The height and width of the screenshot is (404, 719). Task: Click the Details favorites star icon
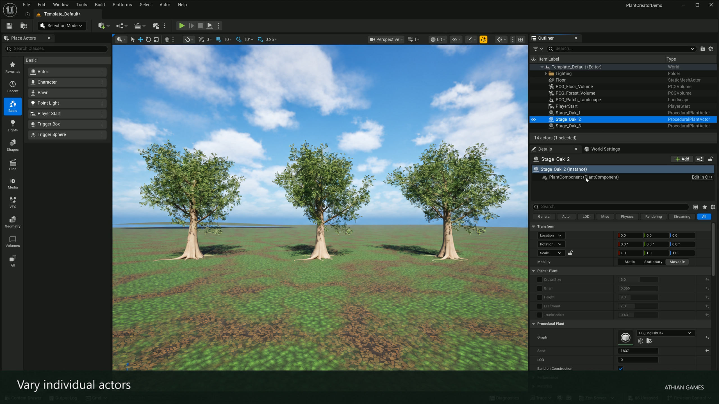coord(705,207)
